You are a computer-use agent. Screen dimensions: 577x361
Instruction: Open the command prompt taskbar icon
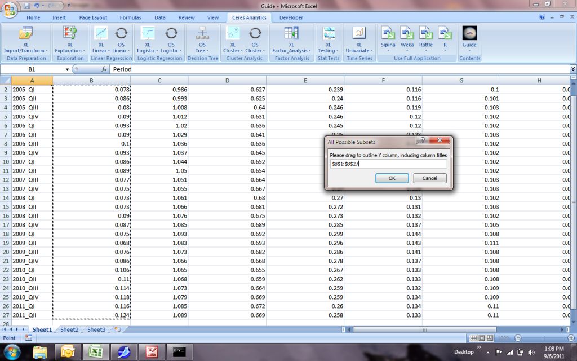pos(179,353)
